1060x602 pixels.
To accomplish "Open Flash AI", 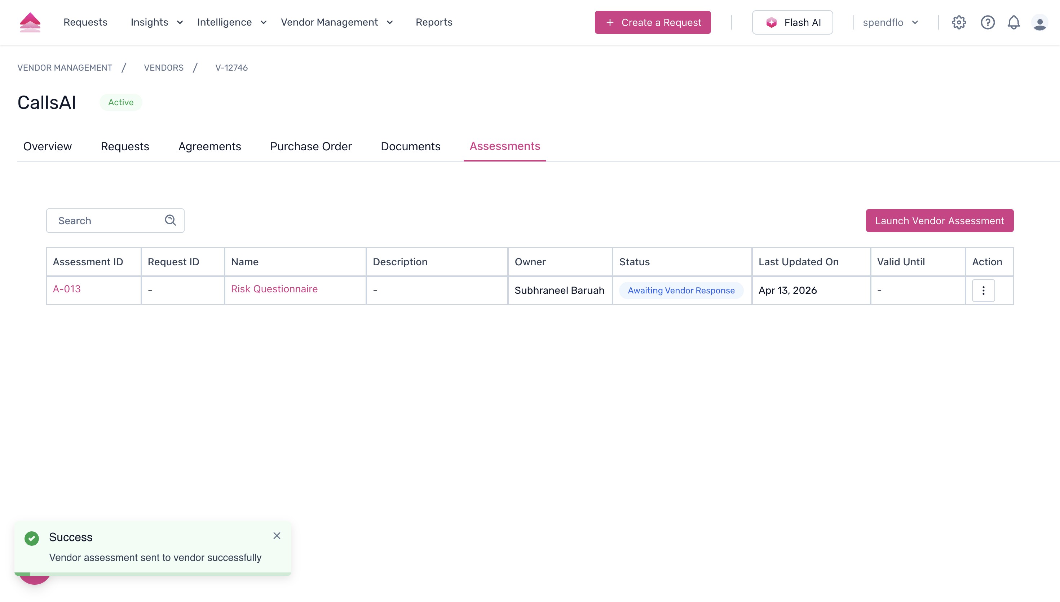I will click(792, 22).
